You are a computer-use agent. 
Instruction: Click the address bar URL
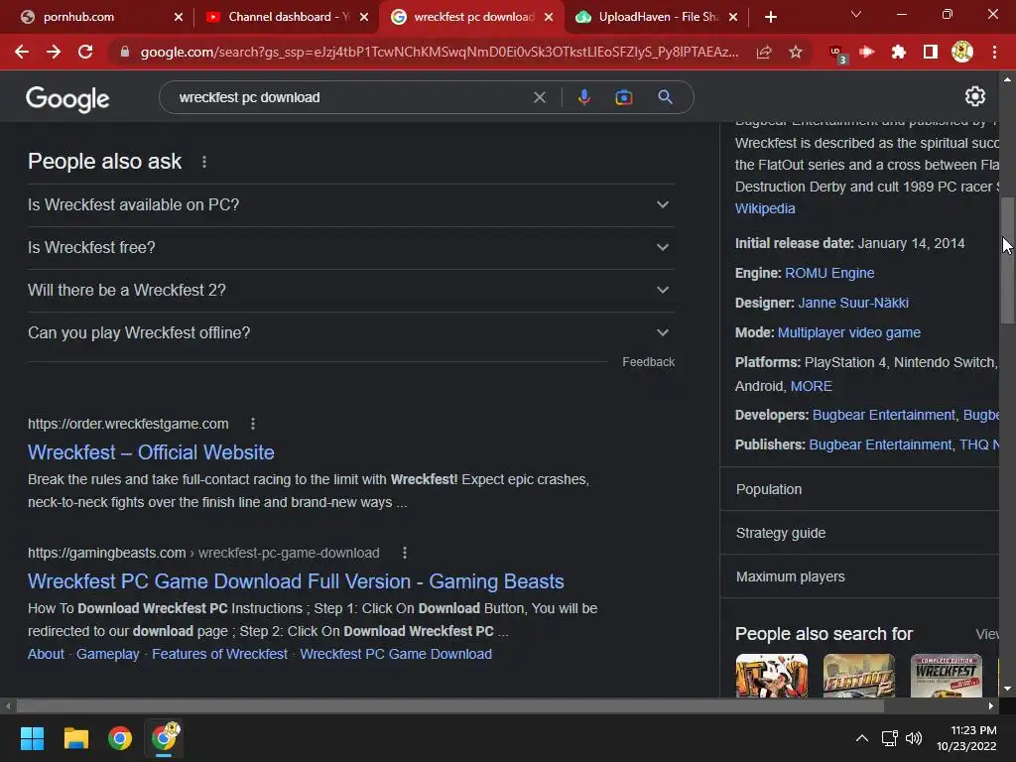pyautogui.click(x=440, y=52)
